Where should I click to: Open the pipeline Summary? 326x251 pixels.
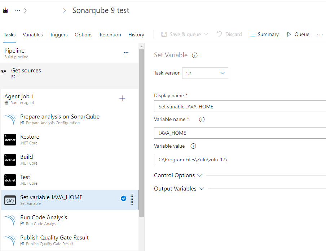(x=264, y=35)
